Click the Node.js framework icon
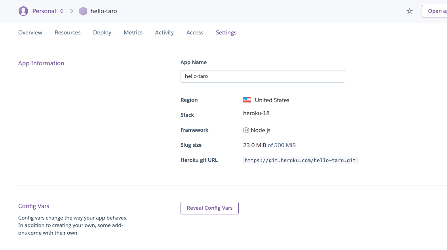Image resolution: width=447 pixels, height=250 pixels. pyautogui.click(x=246, y=130)
